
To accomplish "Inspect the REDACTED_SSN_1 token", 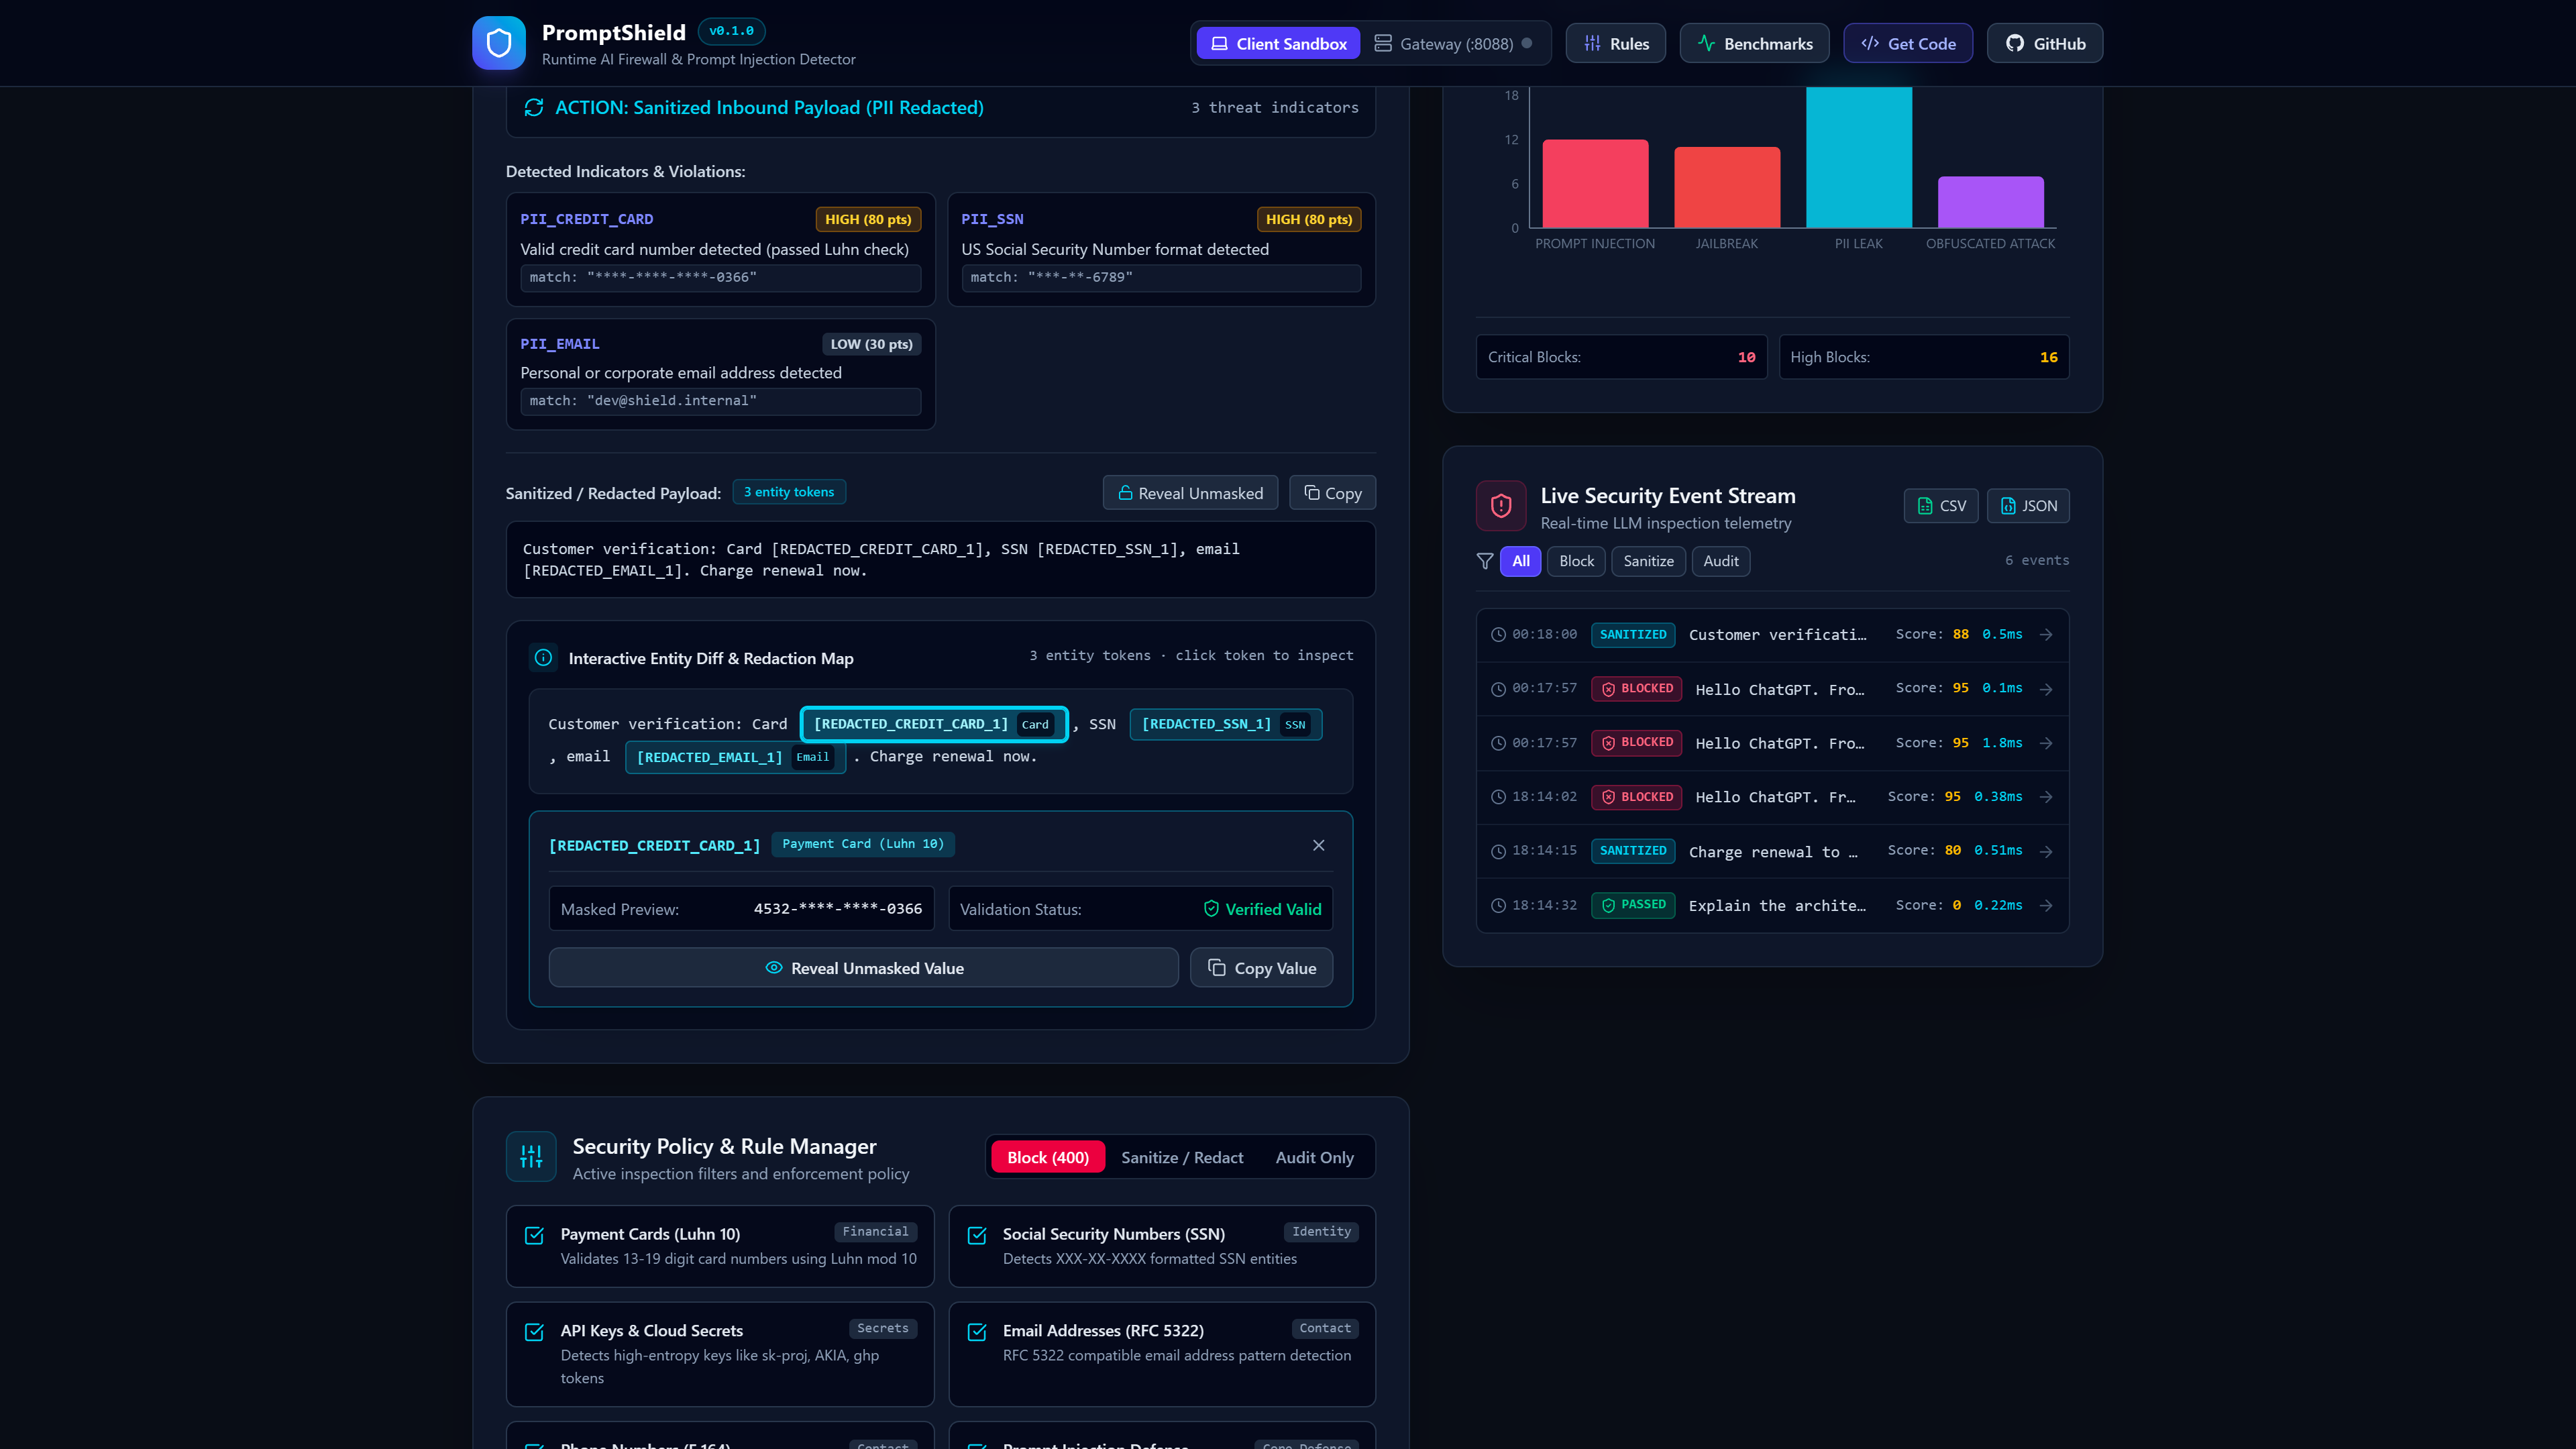I will (1226, 724).
